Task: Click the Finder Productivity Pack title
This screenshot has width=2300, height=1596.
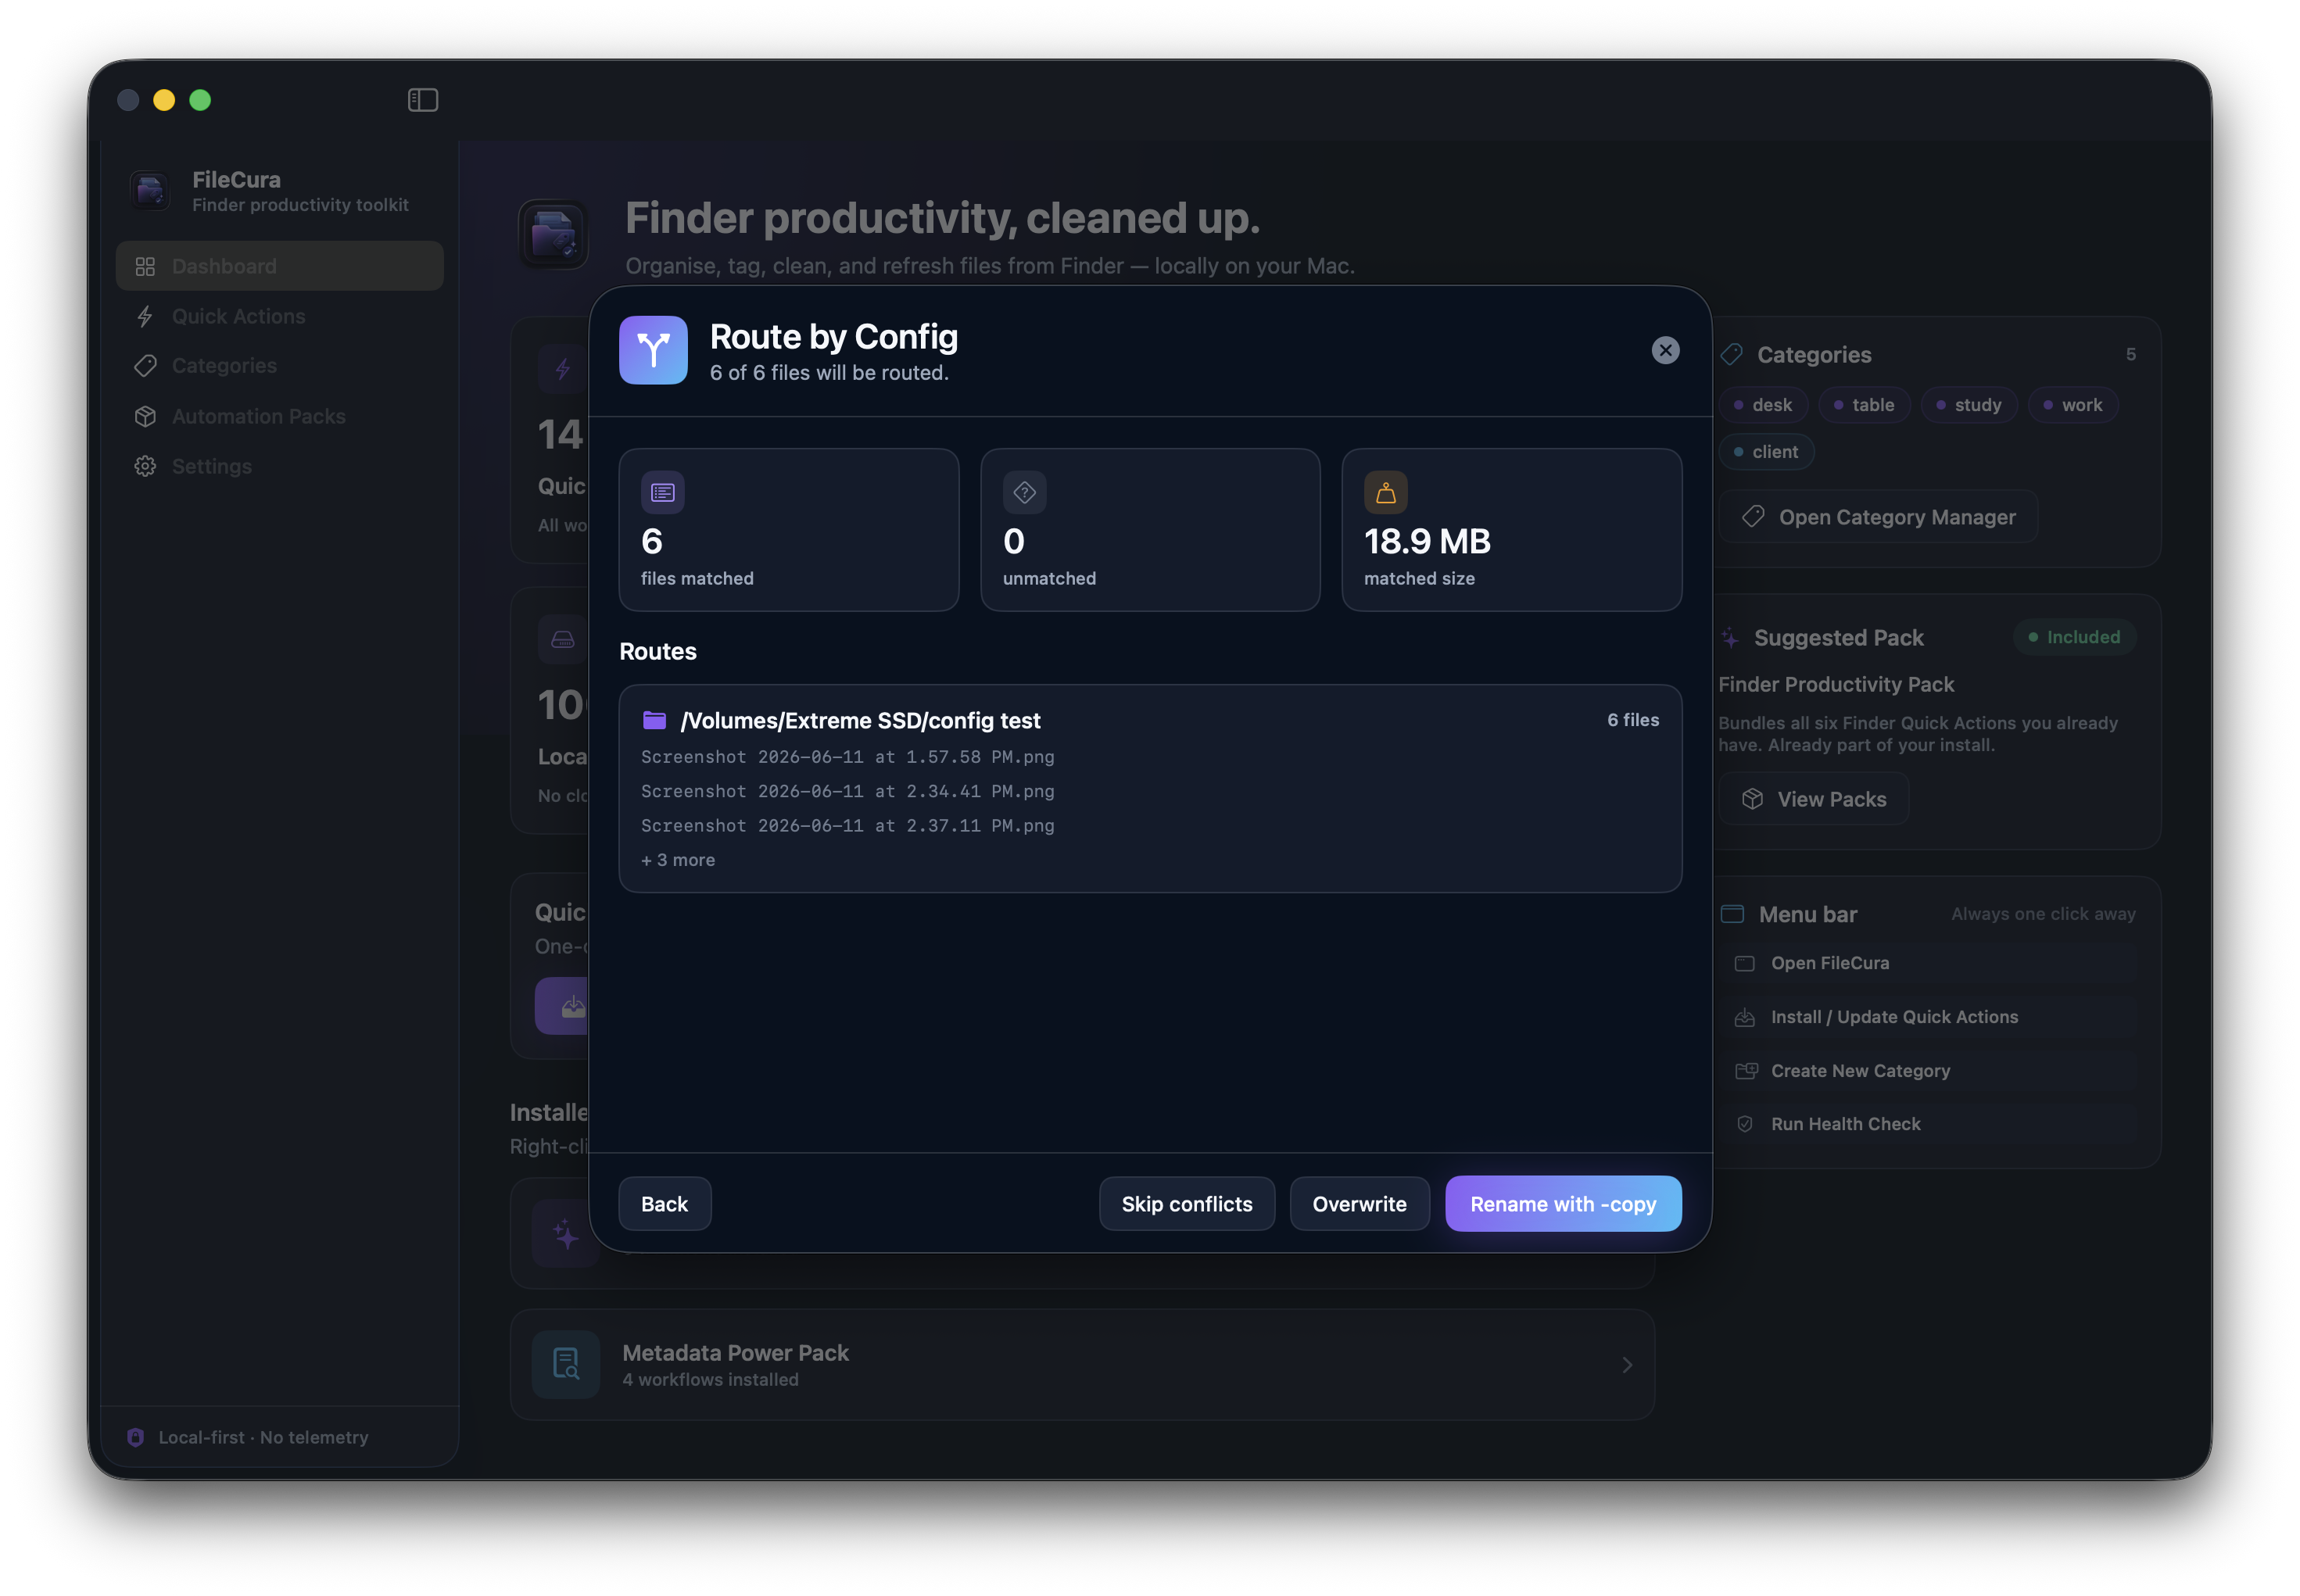Action: tap(1836, 684)
